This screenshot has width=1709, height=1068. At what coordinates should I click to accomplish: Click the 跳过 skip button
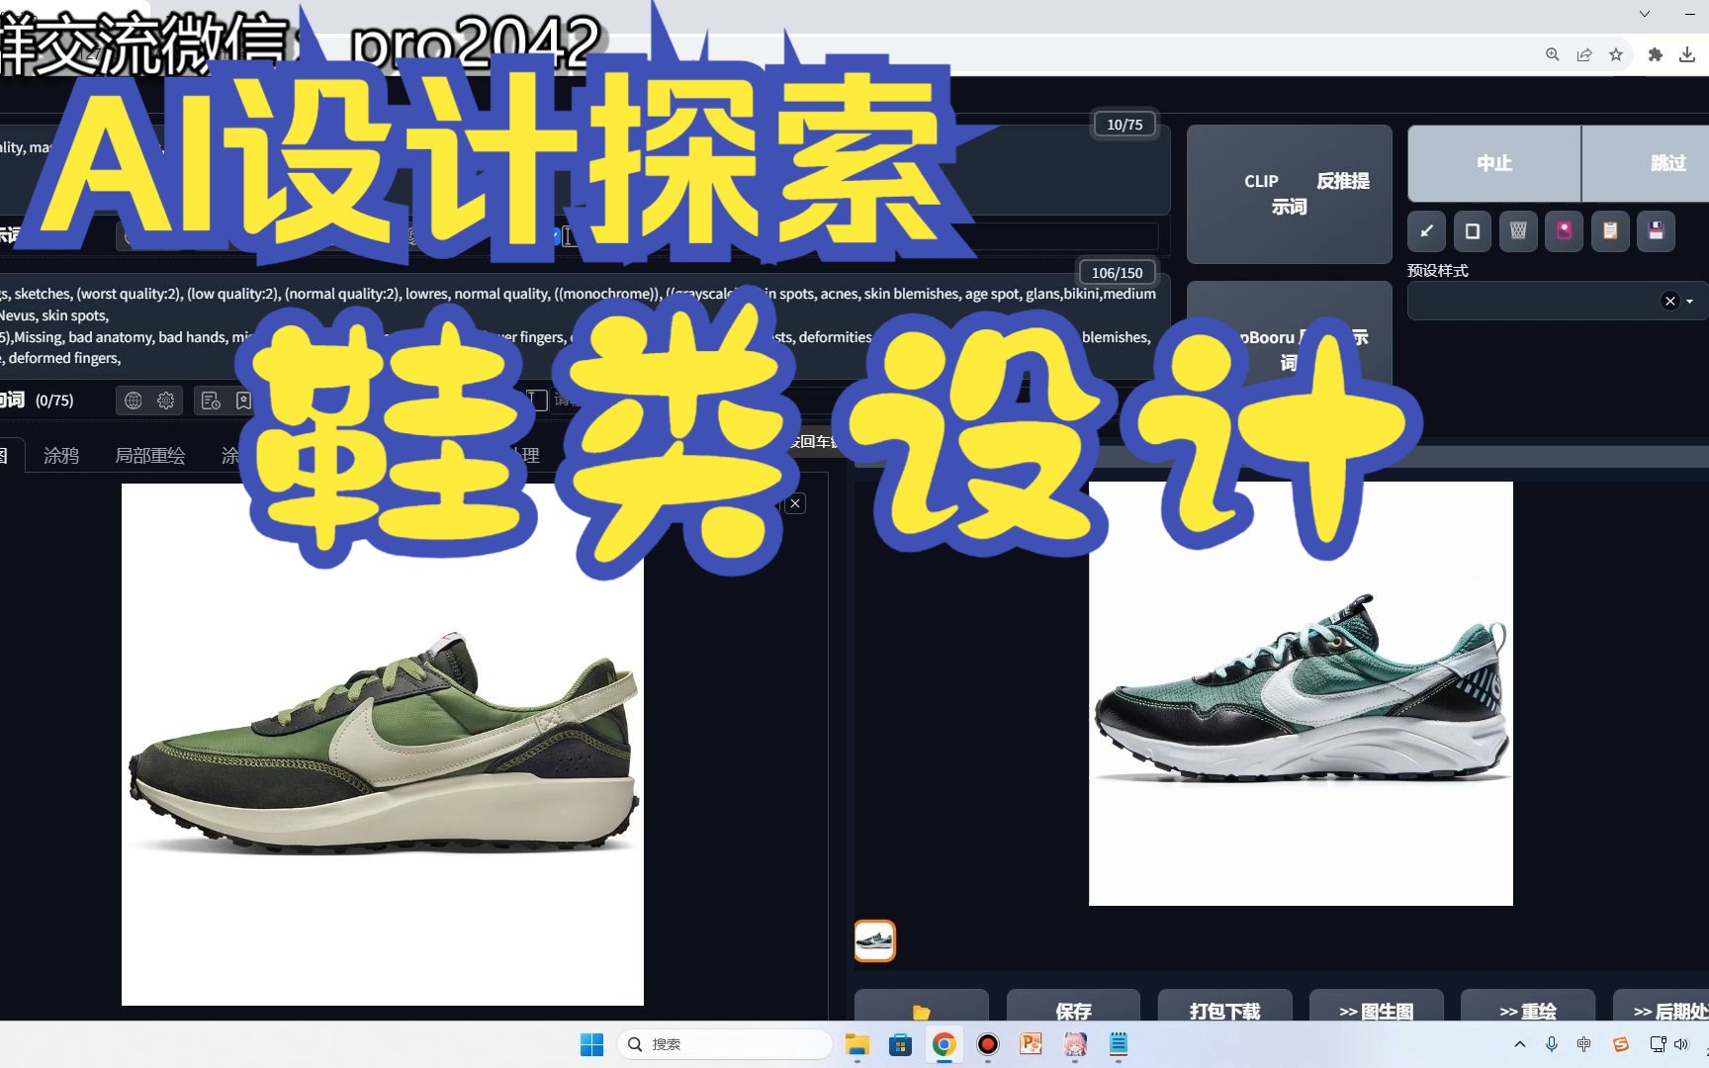[1647, 163]
